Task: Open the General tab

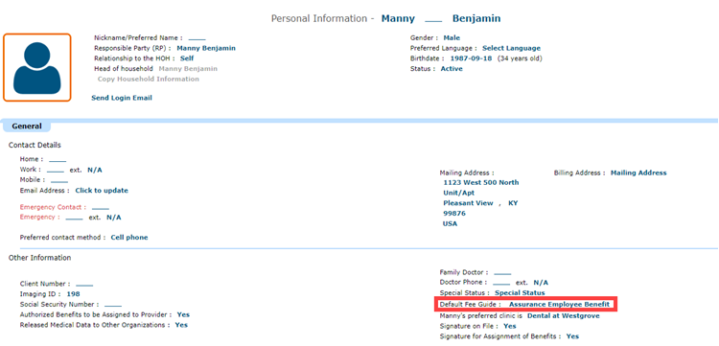Action: (x=27, y=126)
